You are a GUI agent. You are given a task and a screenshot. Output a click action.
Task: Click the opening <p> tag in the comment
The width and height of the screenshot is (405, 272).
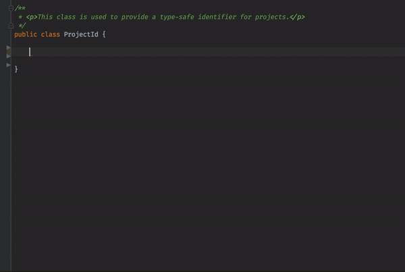32,16
